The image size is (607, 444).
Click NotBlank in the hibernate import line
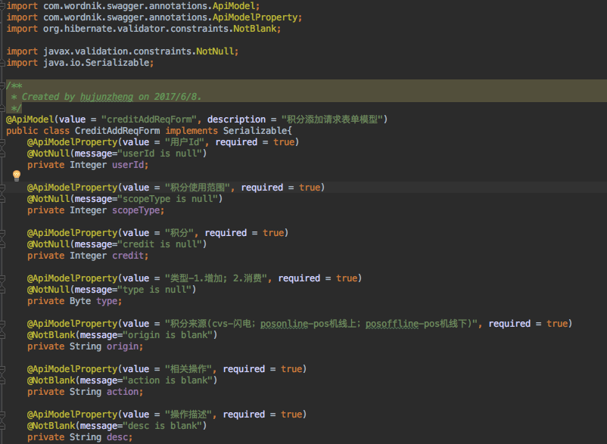(x=255, y=29)
